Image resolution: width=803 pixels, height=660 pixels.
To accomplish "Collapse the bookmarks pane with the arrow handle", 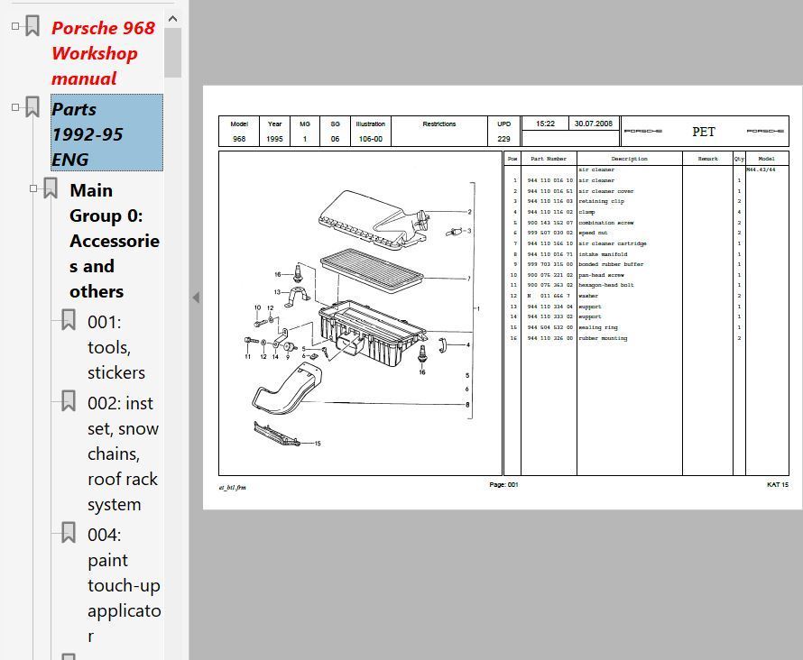I will coord(196,298).
